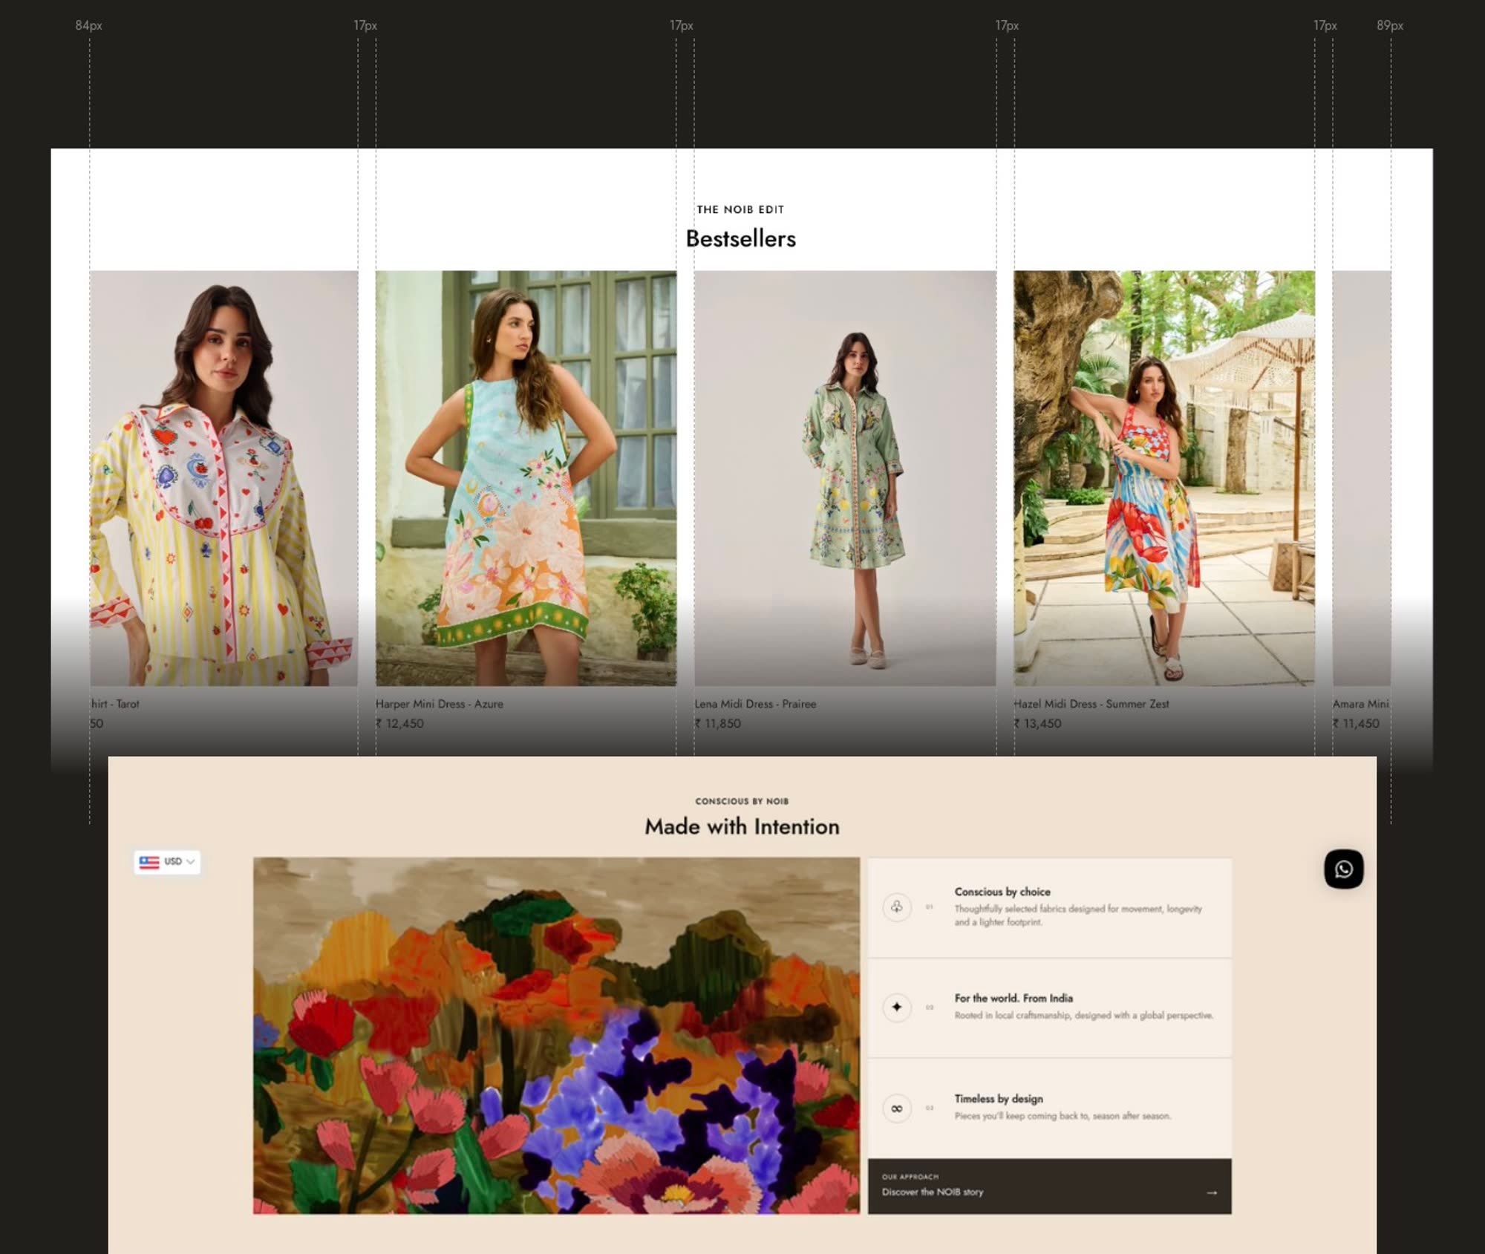Click Lena Midi Dress - Prairee title
1485x1254 pixels.
click(755, 704)
